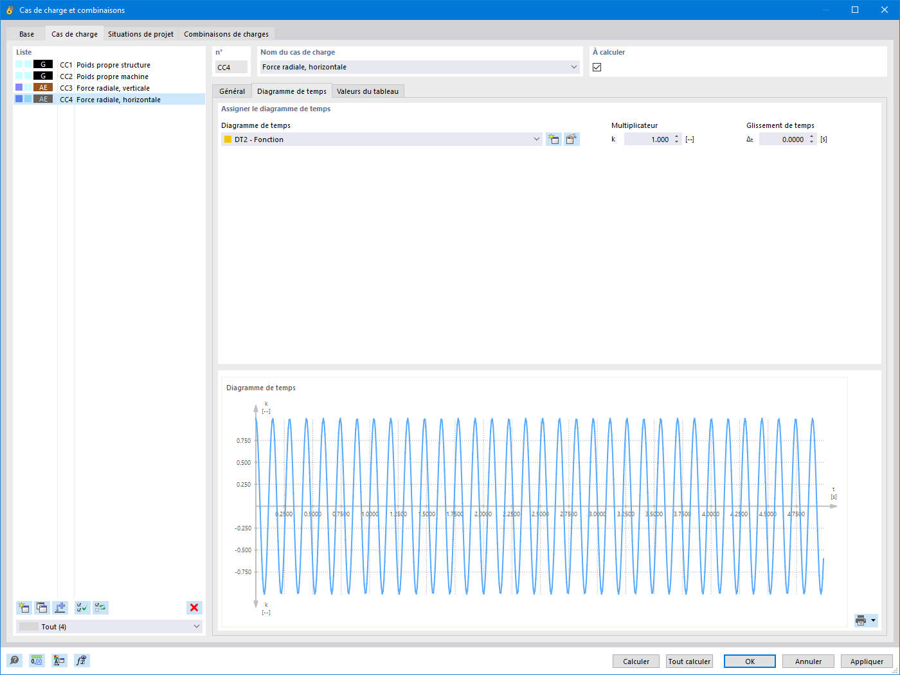Image resolution: width=900 pixels, height=675 pixels.
Task: Click the Liste header label
Action: 24,52
